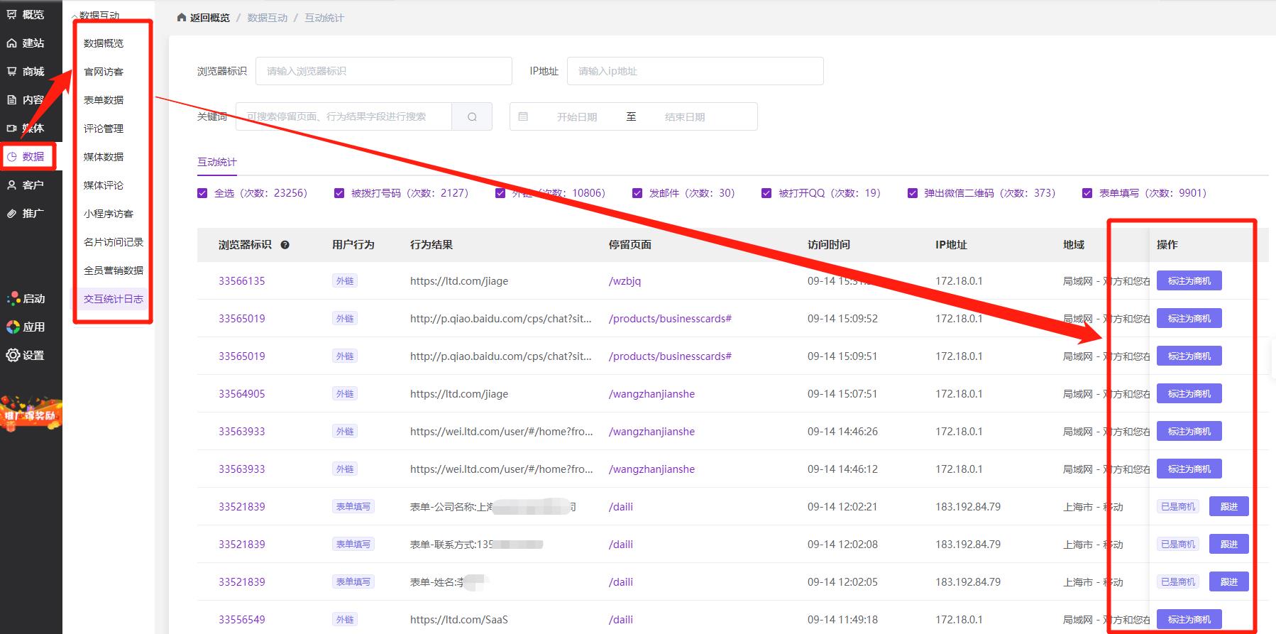Switch to the 互动统计 tab

point(217,162)
